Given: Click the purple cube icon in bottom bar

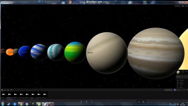Looking at the screenshot, I should coord(175,90).
